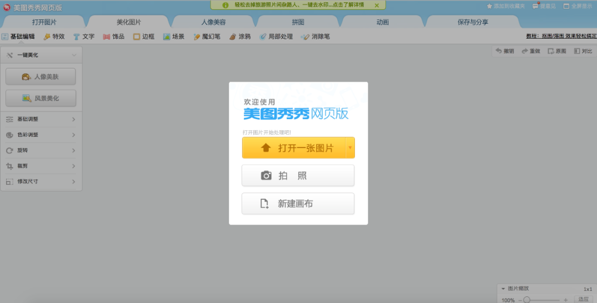Collapse the 一键美化 panel
Viewport: 597px width, 303px height.
(x=74, y=55)
